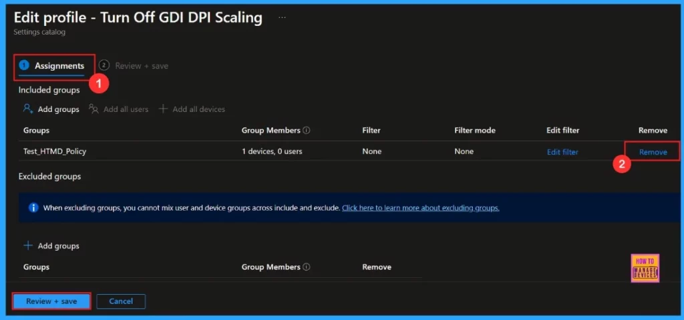Click the 'Settings catalog' subtitle
The height and width of the screenshot is (320, 684).
(x=39, y=32)
